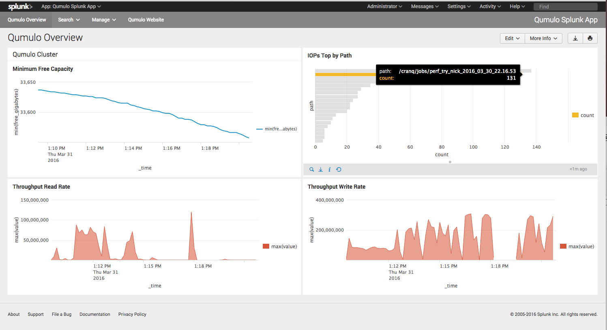This screenshot has width=607, height=330.
Task: Click the Qumulo Splunk App title text
Action: (566, 20)
